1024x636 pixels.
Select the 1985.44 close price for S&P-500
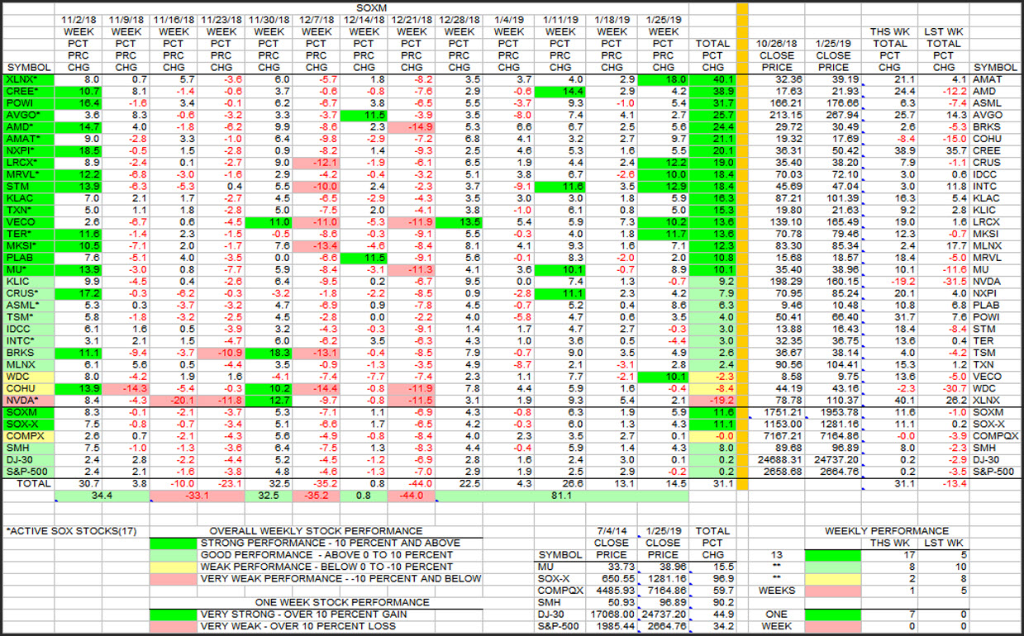(612, 626)
